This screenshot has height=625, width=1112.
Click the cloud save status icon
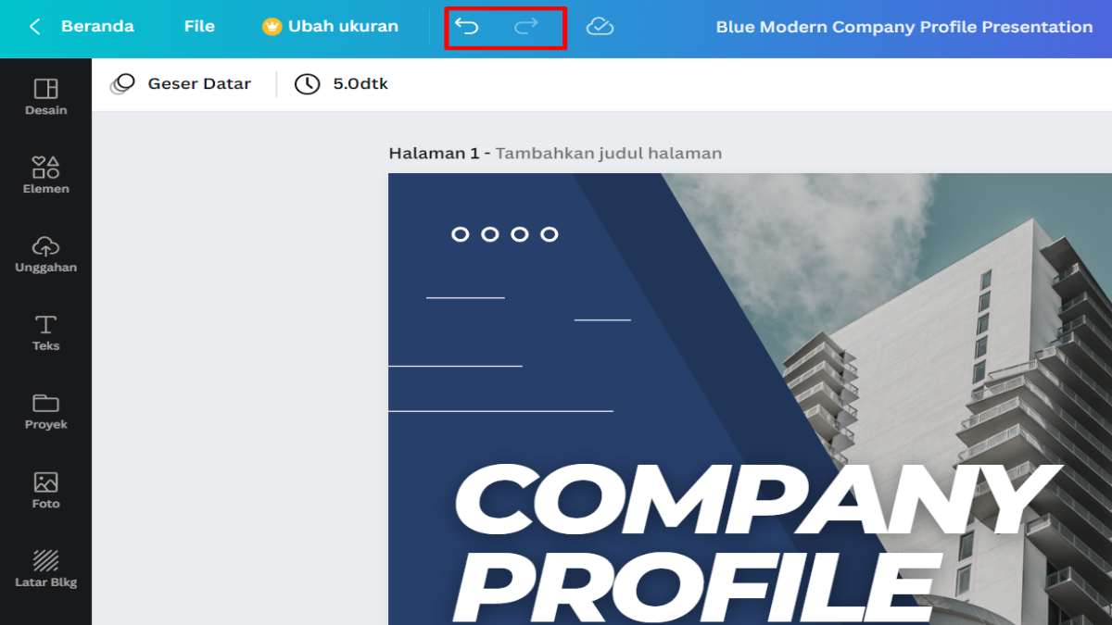coord(600,27)
